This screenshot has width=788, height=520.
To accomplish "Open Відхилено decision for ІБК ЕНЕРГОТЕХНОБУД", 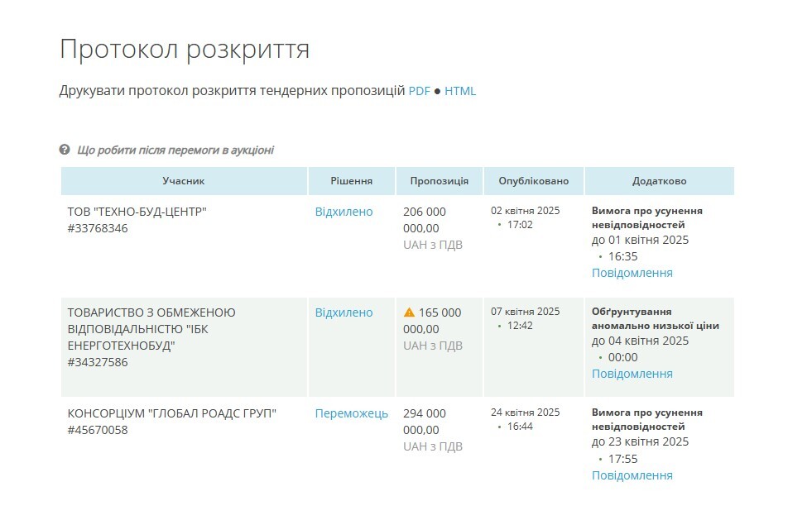I will coord(344,312).
